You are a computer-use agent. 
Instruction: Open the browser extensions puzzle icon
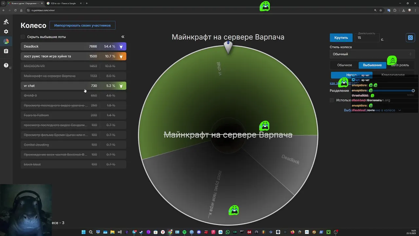click(x=395, y=10)
